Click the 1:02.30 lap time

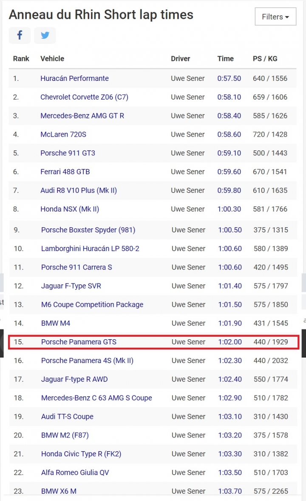[x=230, y=361]
